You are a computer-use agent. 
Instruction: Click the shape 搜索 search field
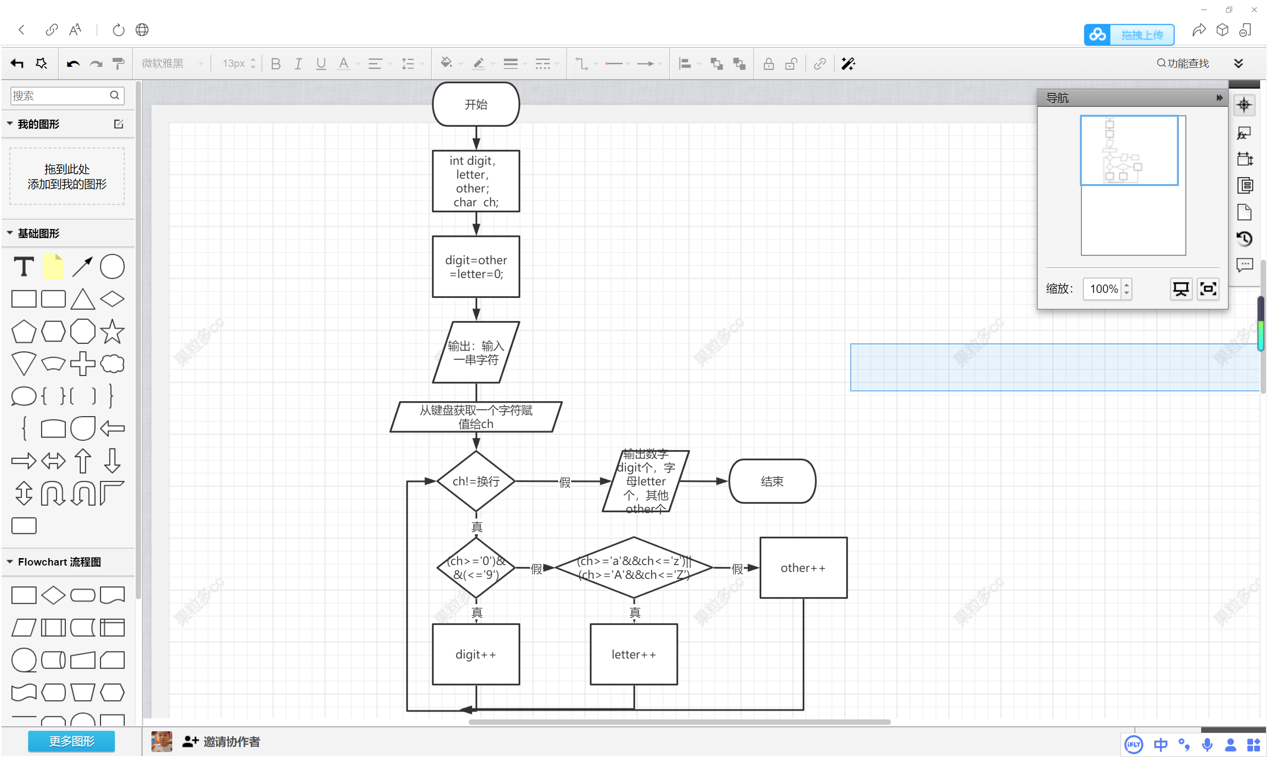click(x=59, y=95)
